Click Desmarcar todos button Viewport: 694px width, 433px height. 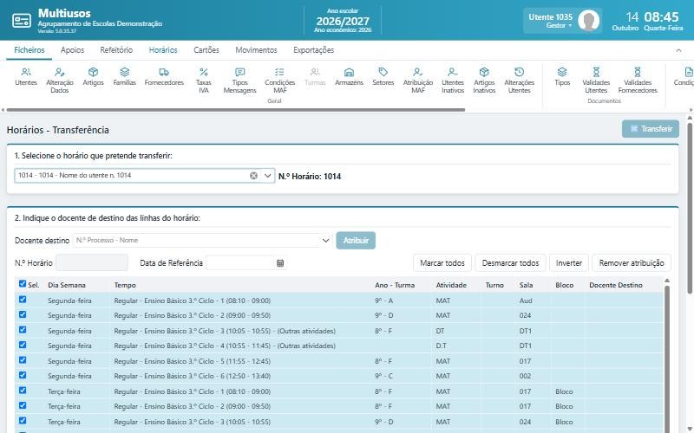pyautogui.click(x=510, y=263)
